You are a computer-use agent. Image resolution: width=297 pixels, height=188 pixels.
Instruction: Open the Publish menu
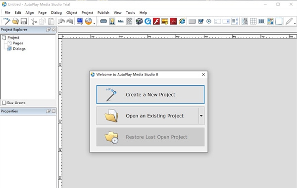click(x=103, y=13)
